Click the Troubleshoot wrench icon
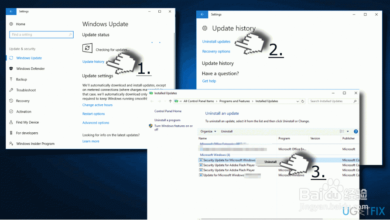Screen dimensions: 390x220 [x=11, y=90]
